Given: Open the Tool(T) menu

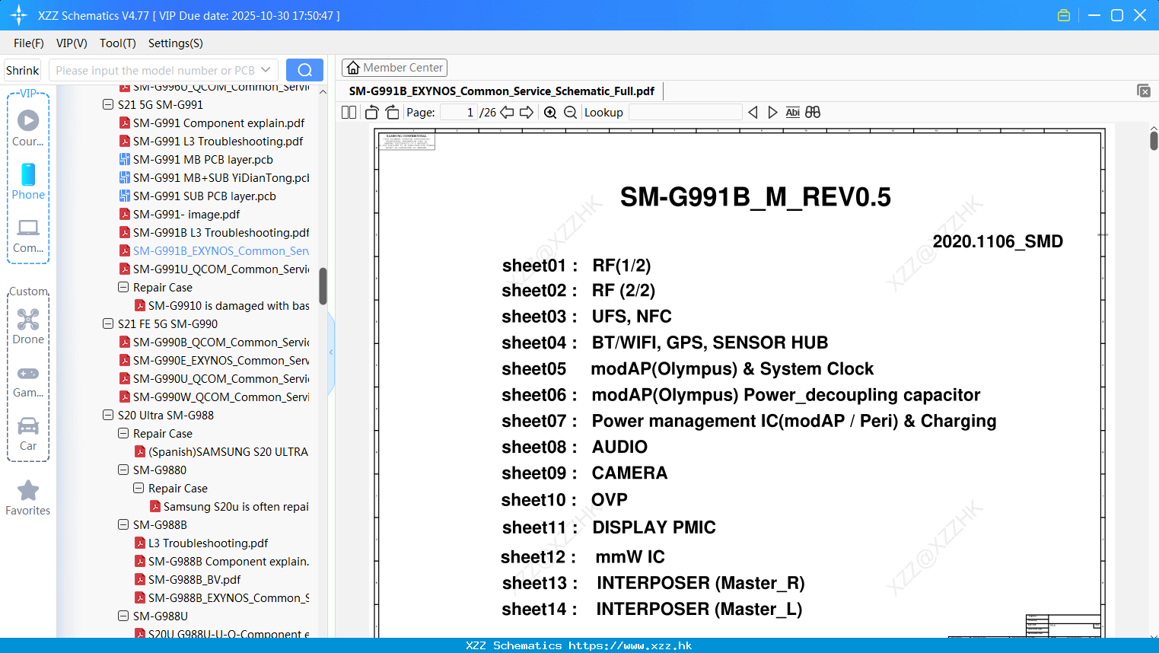Looking at the screenshot, I should pyautogui.click(x=118, y=43).
